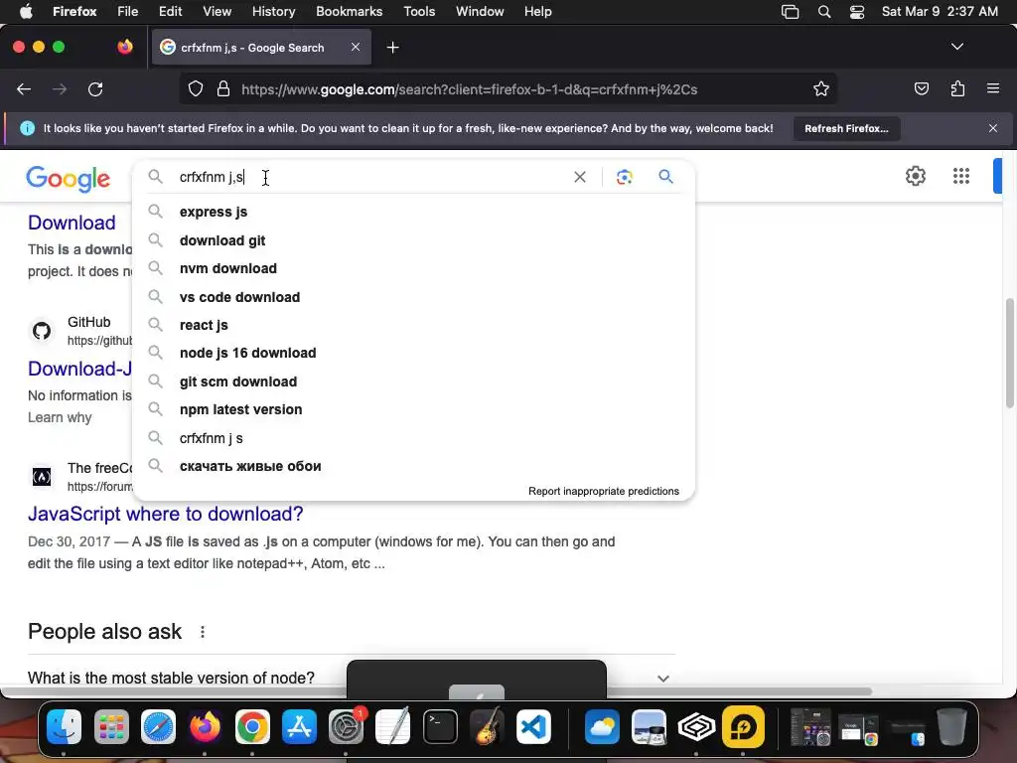The width and height of the screenshot is (1017, 763).
Task: Open more options beside People also ask
Action: (x=203, y=632)
